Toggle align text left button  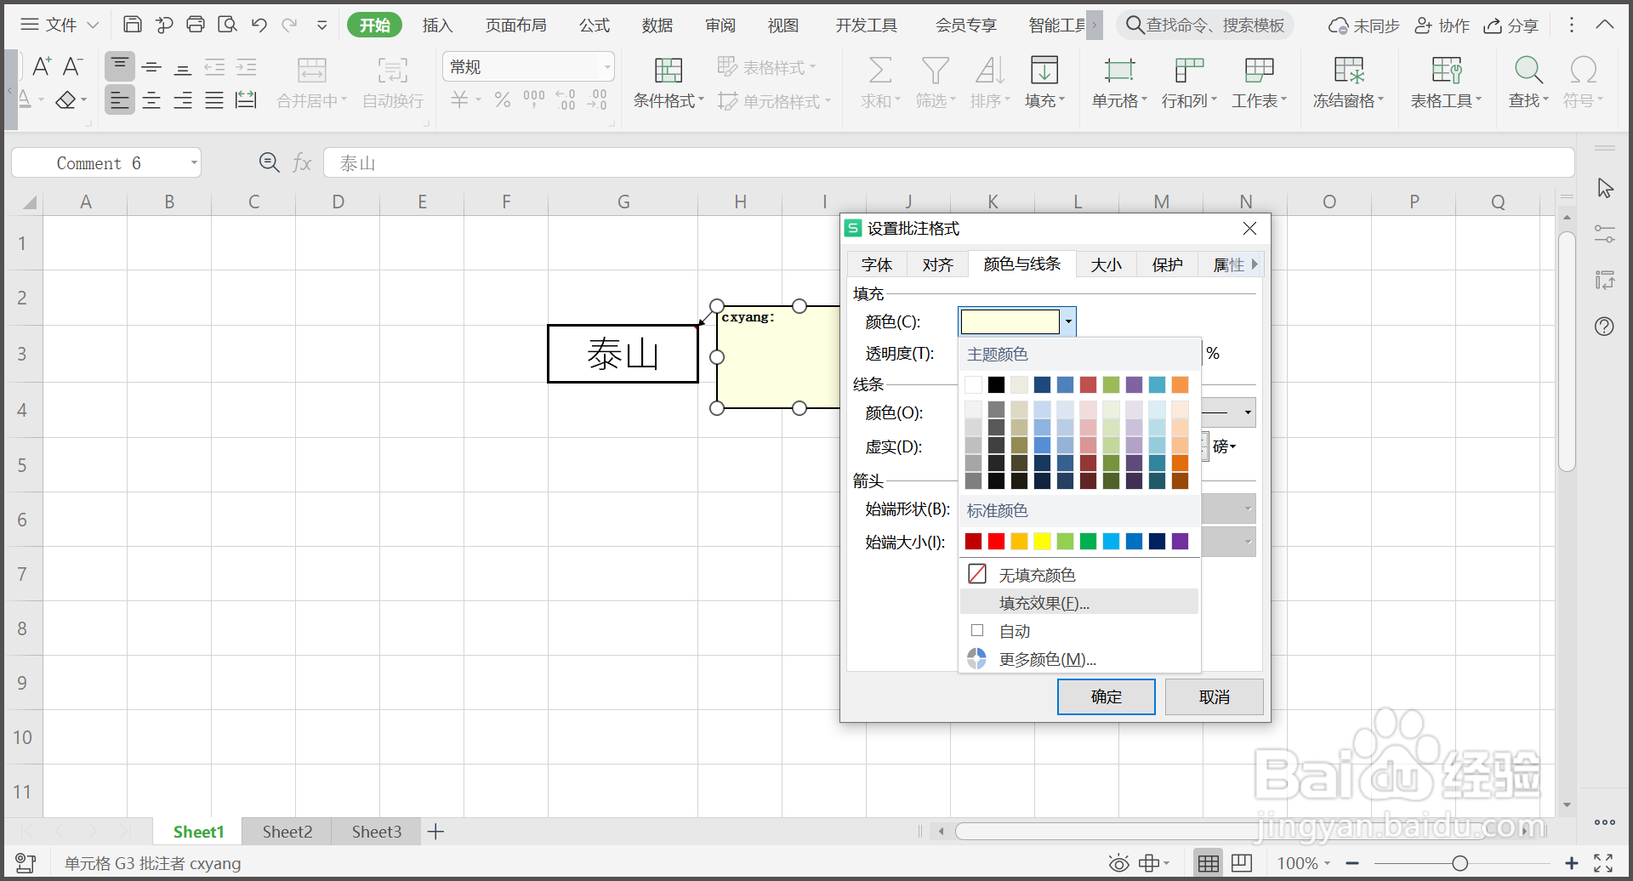click(x=120, y=100)
